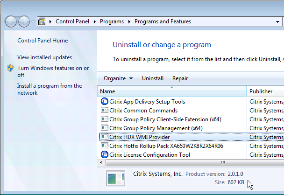Click the Citrix Group Policy Client-Side Extension icon
Image resolution: width=284 pixels, height=195 pixels.
pyautogui.click(x=105, y=119)
